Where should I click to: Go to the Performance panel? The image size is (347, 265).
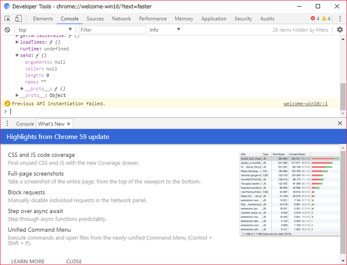(x=153, y=18)
